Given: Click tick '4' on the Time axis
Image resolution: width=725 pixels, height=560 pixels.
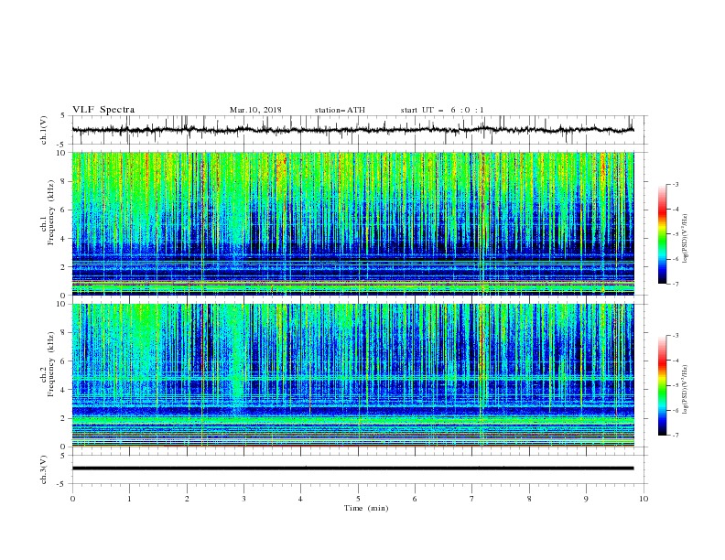Looking at the screenshot, I should pos(300,499).
